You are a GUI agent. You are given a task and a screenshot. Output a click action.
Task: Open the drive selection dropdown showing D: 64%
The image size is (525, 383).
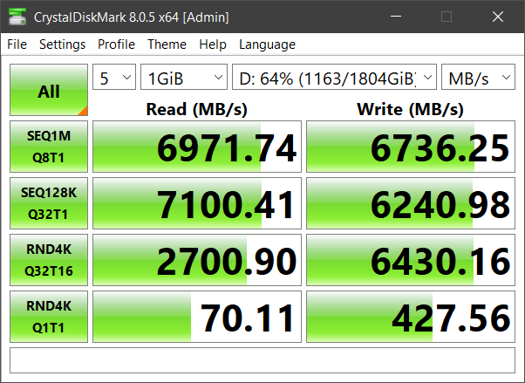click(x=334, y=77)
